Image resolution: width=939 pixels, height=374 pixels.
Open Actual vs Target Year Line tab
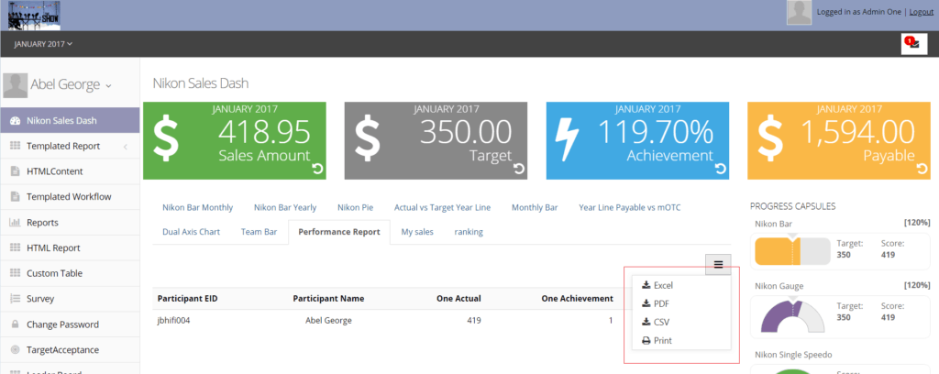coord(442,208)
